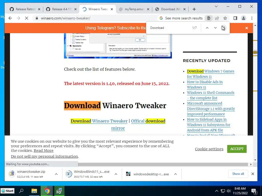The width and height of the screenshot is (262, 196).
Task: Stop the page from loading
Action: click(x=27, y=18)
